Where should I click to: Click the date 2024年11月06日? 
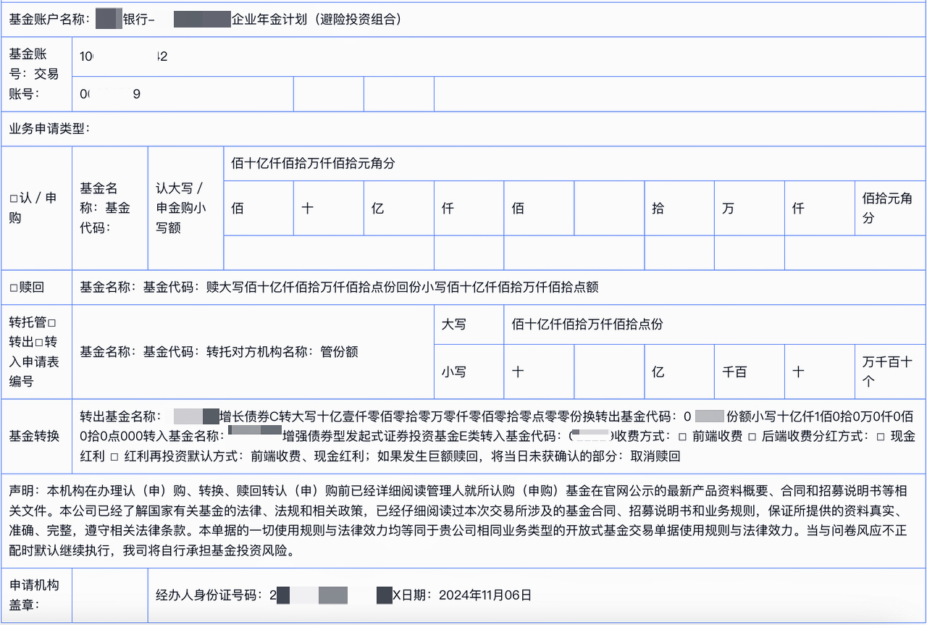[x=485, y=595]
